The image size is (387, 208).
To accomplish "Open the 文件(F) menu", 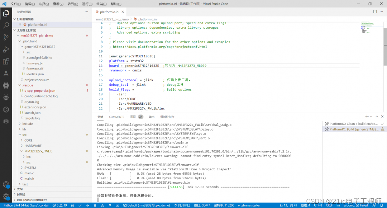I will (15, 4).
